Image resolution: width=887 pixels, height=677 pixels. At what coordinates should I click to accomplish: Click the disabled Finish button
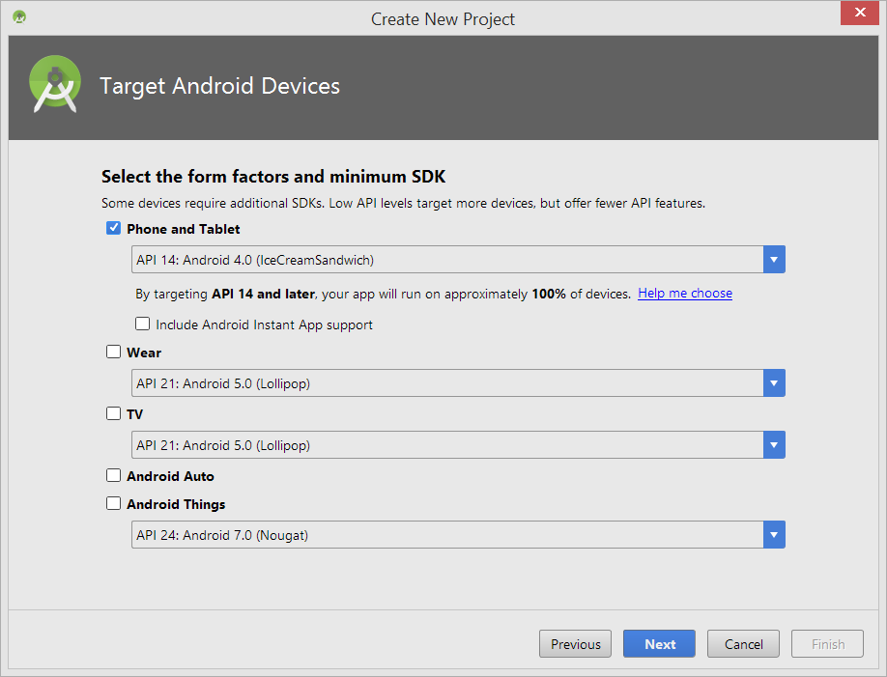click(x=828, y=644)
